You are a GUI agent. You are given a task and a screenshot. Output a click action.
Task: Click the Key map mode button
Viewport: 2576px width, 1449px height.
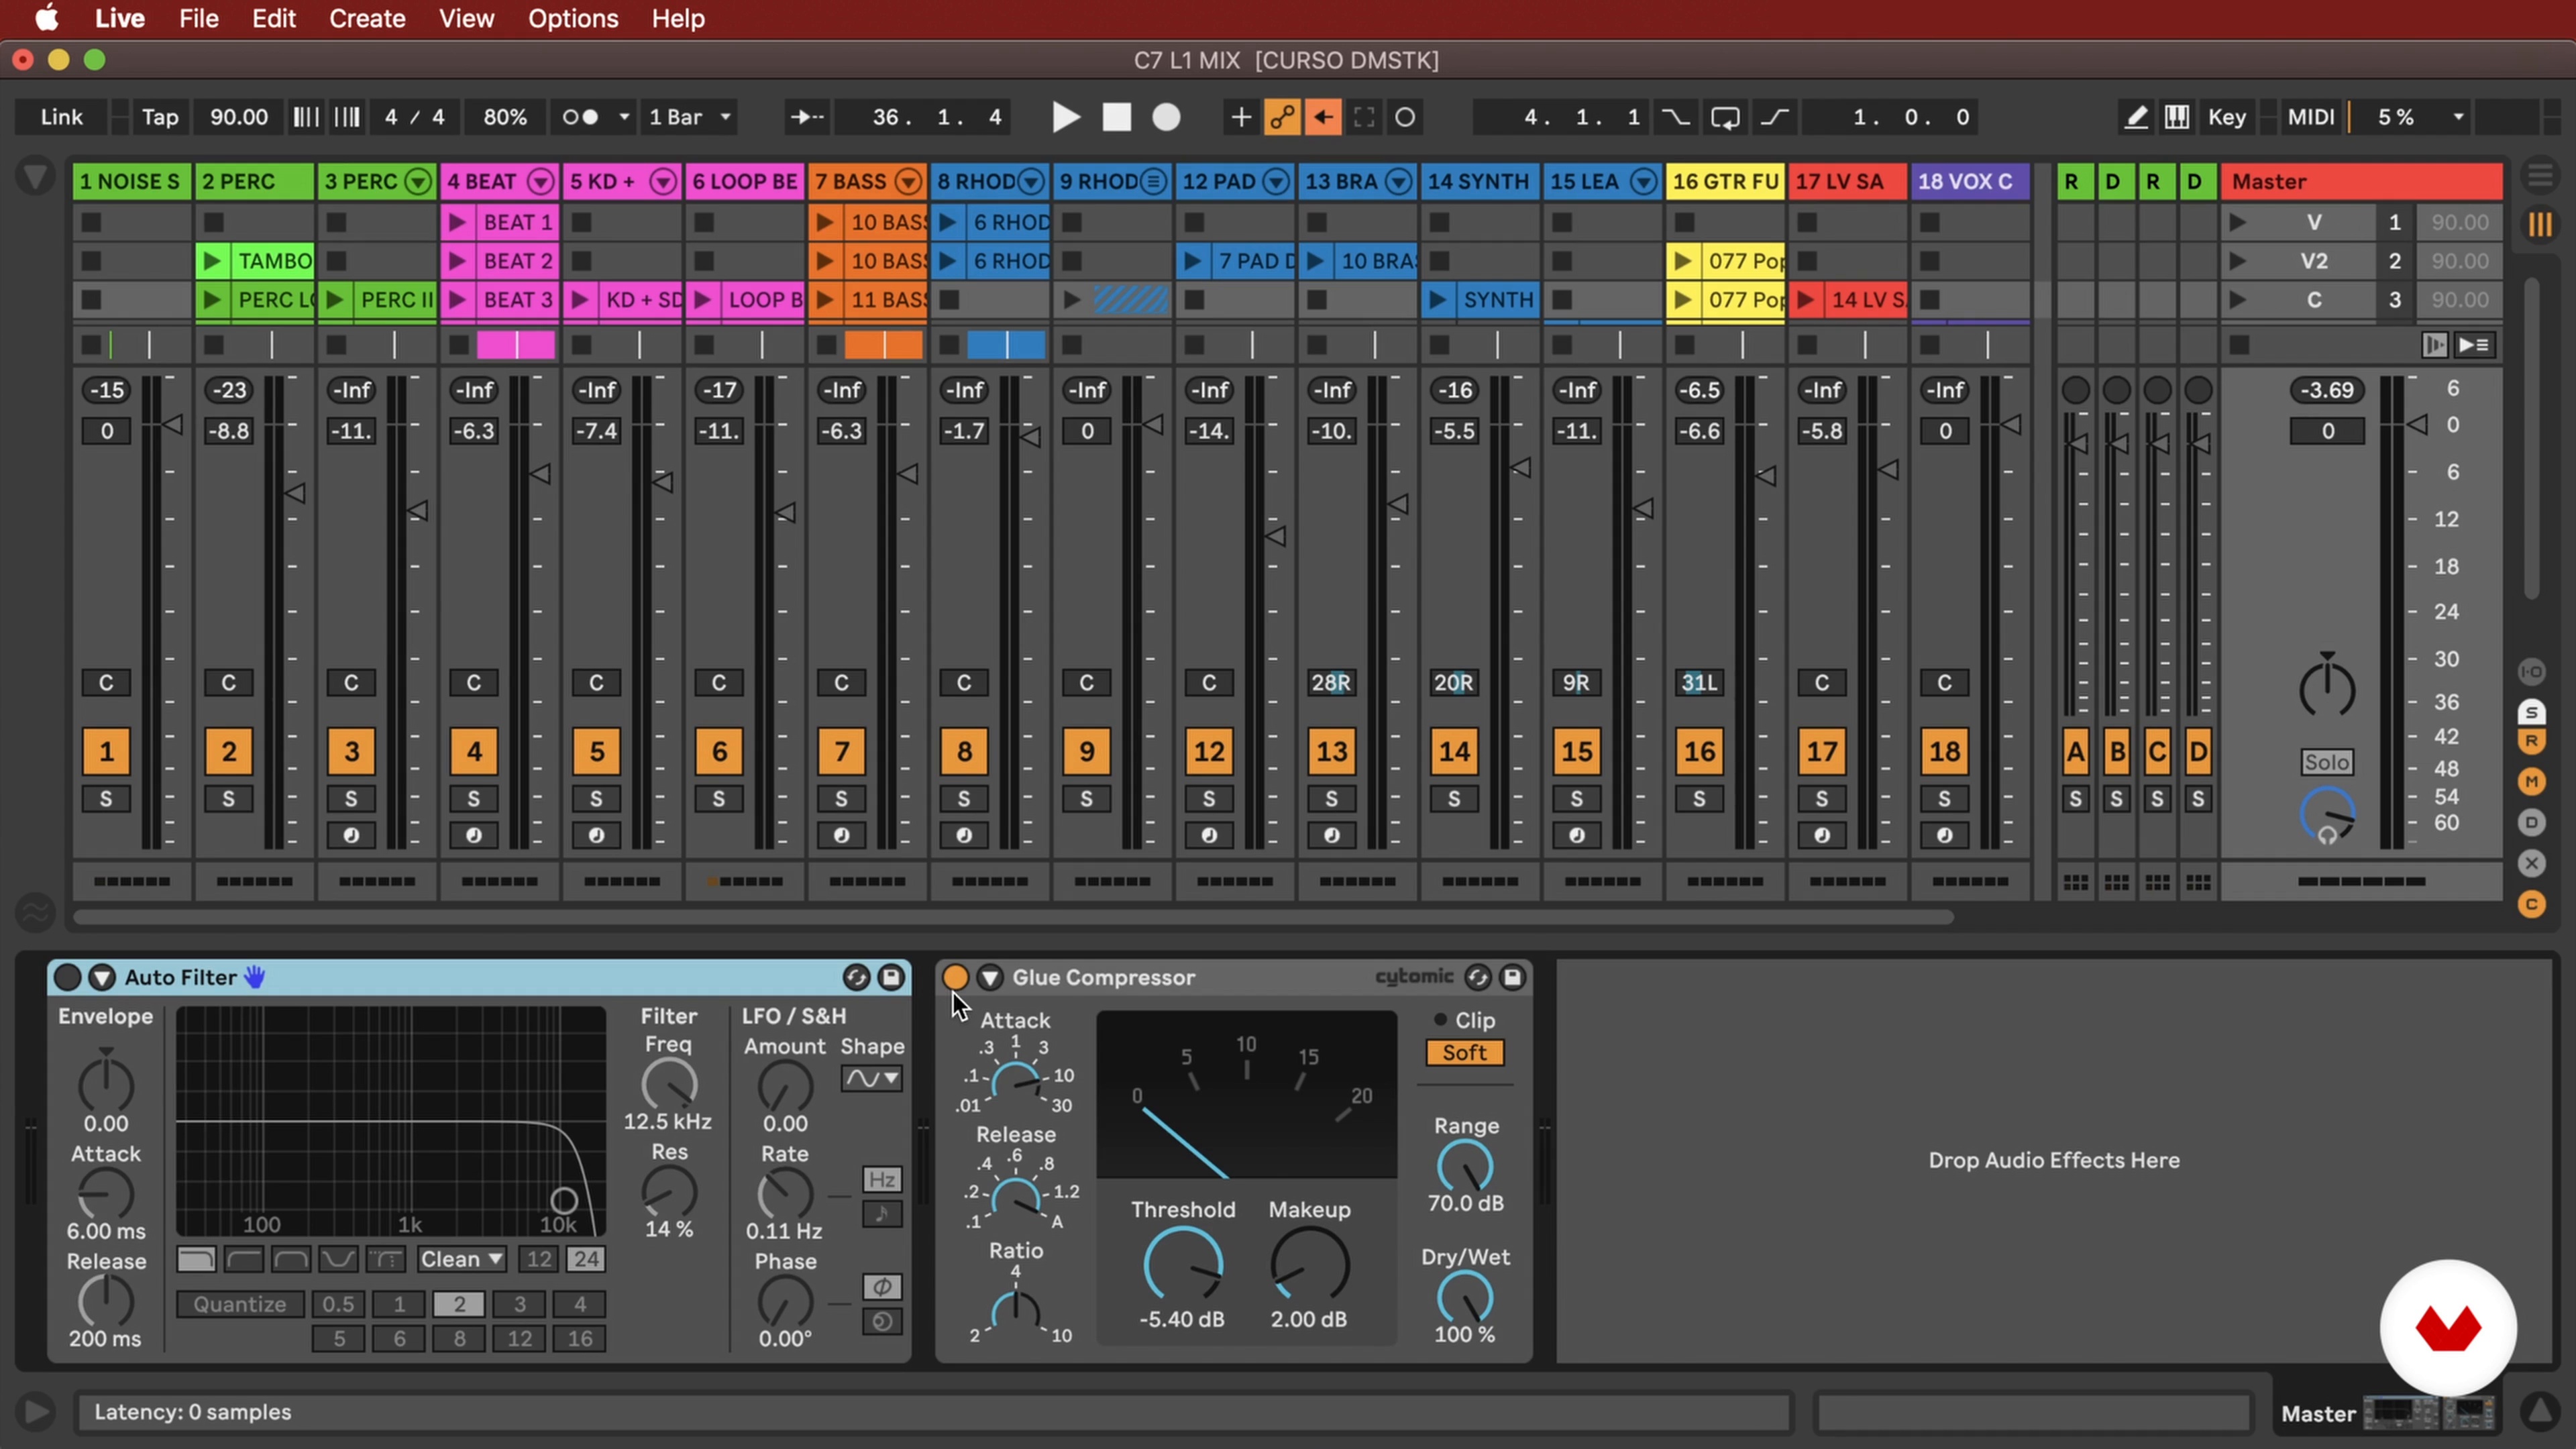click(x=2227, y=117)
